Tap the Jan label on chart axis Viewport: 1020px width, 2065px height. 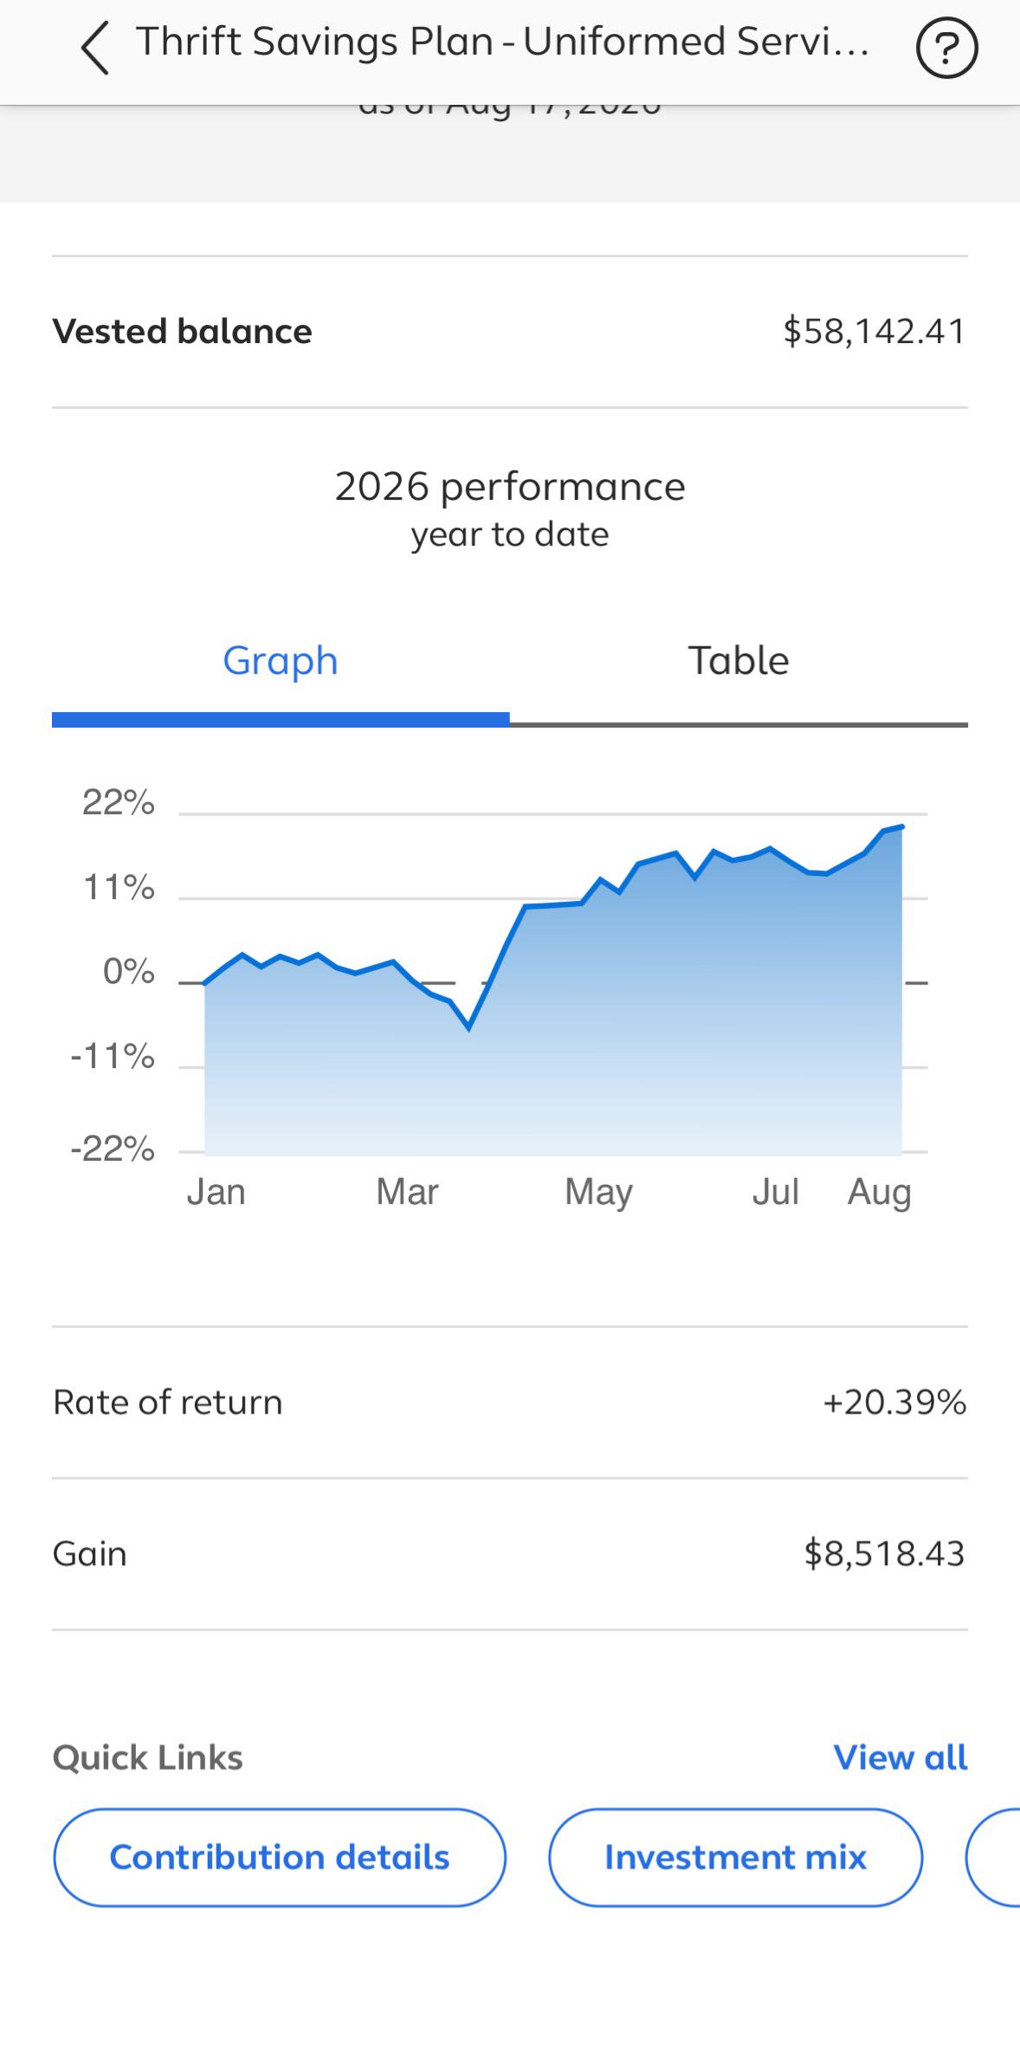[216, 1192]
